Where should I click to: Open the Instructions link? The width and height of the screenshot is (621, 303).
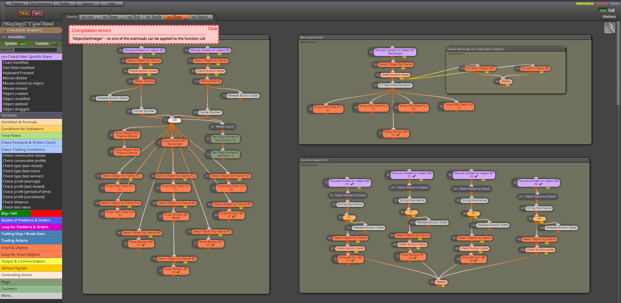pyautogui.click(x=585, y=4)
